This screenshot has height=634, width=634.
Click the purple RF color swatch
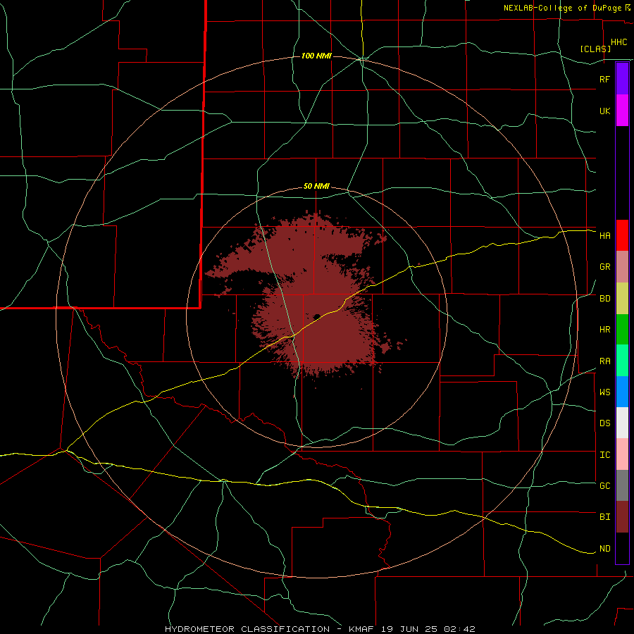[622, 79]
